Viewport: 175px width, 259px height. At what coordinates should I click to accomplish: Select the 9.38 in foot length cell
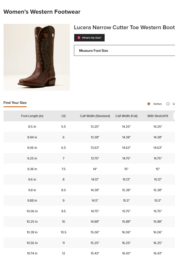click(x=32, y=169)
